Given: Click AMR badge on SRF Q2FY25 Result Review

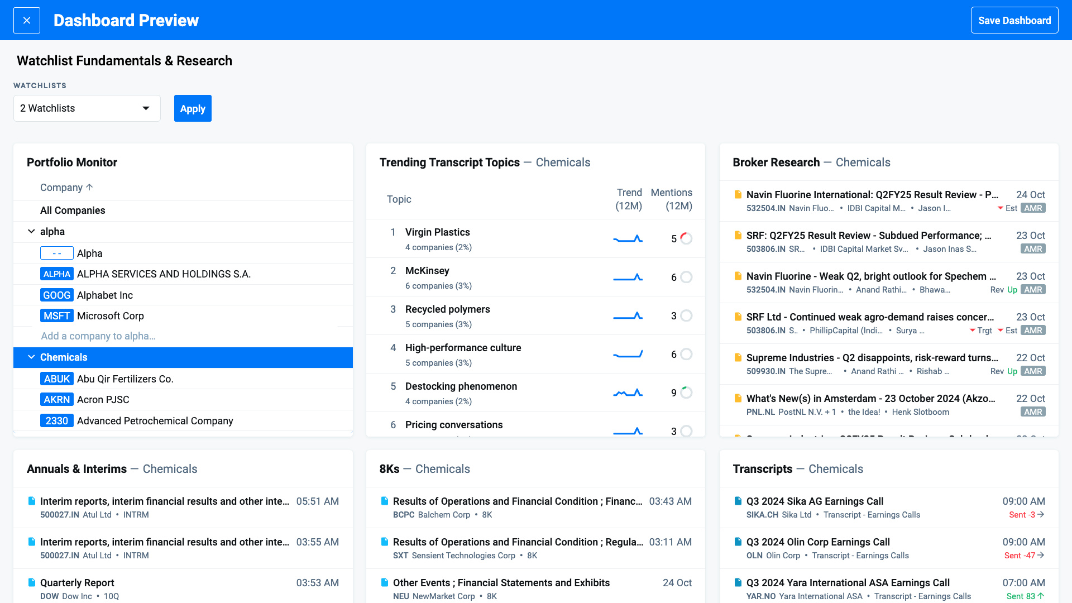Looking at the screenshot, I should coord(1033,249).
